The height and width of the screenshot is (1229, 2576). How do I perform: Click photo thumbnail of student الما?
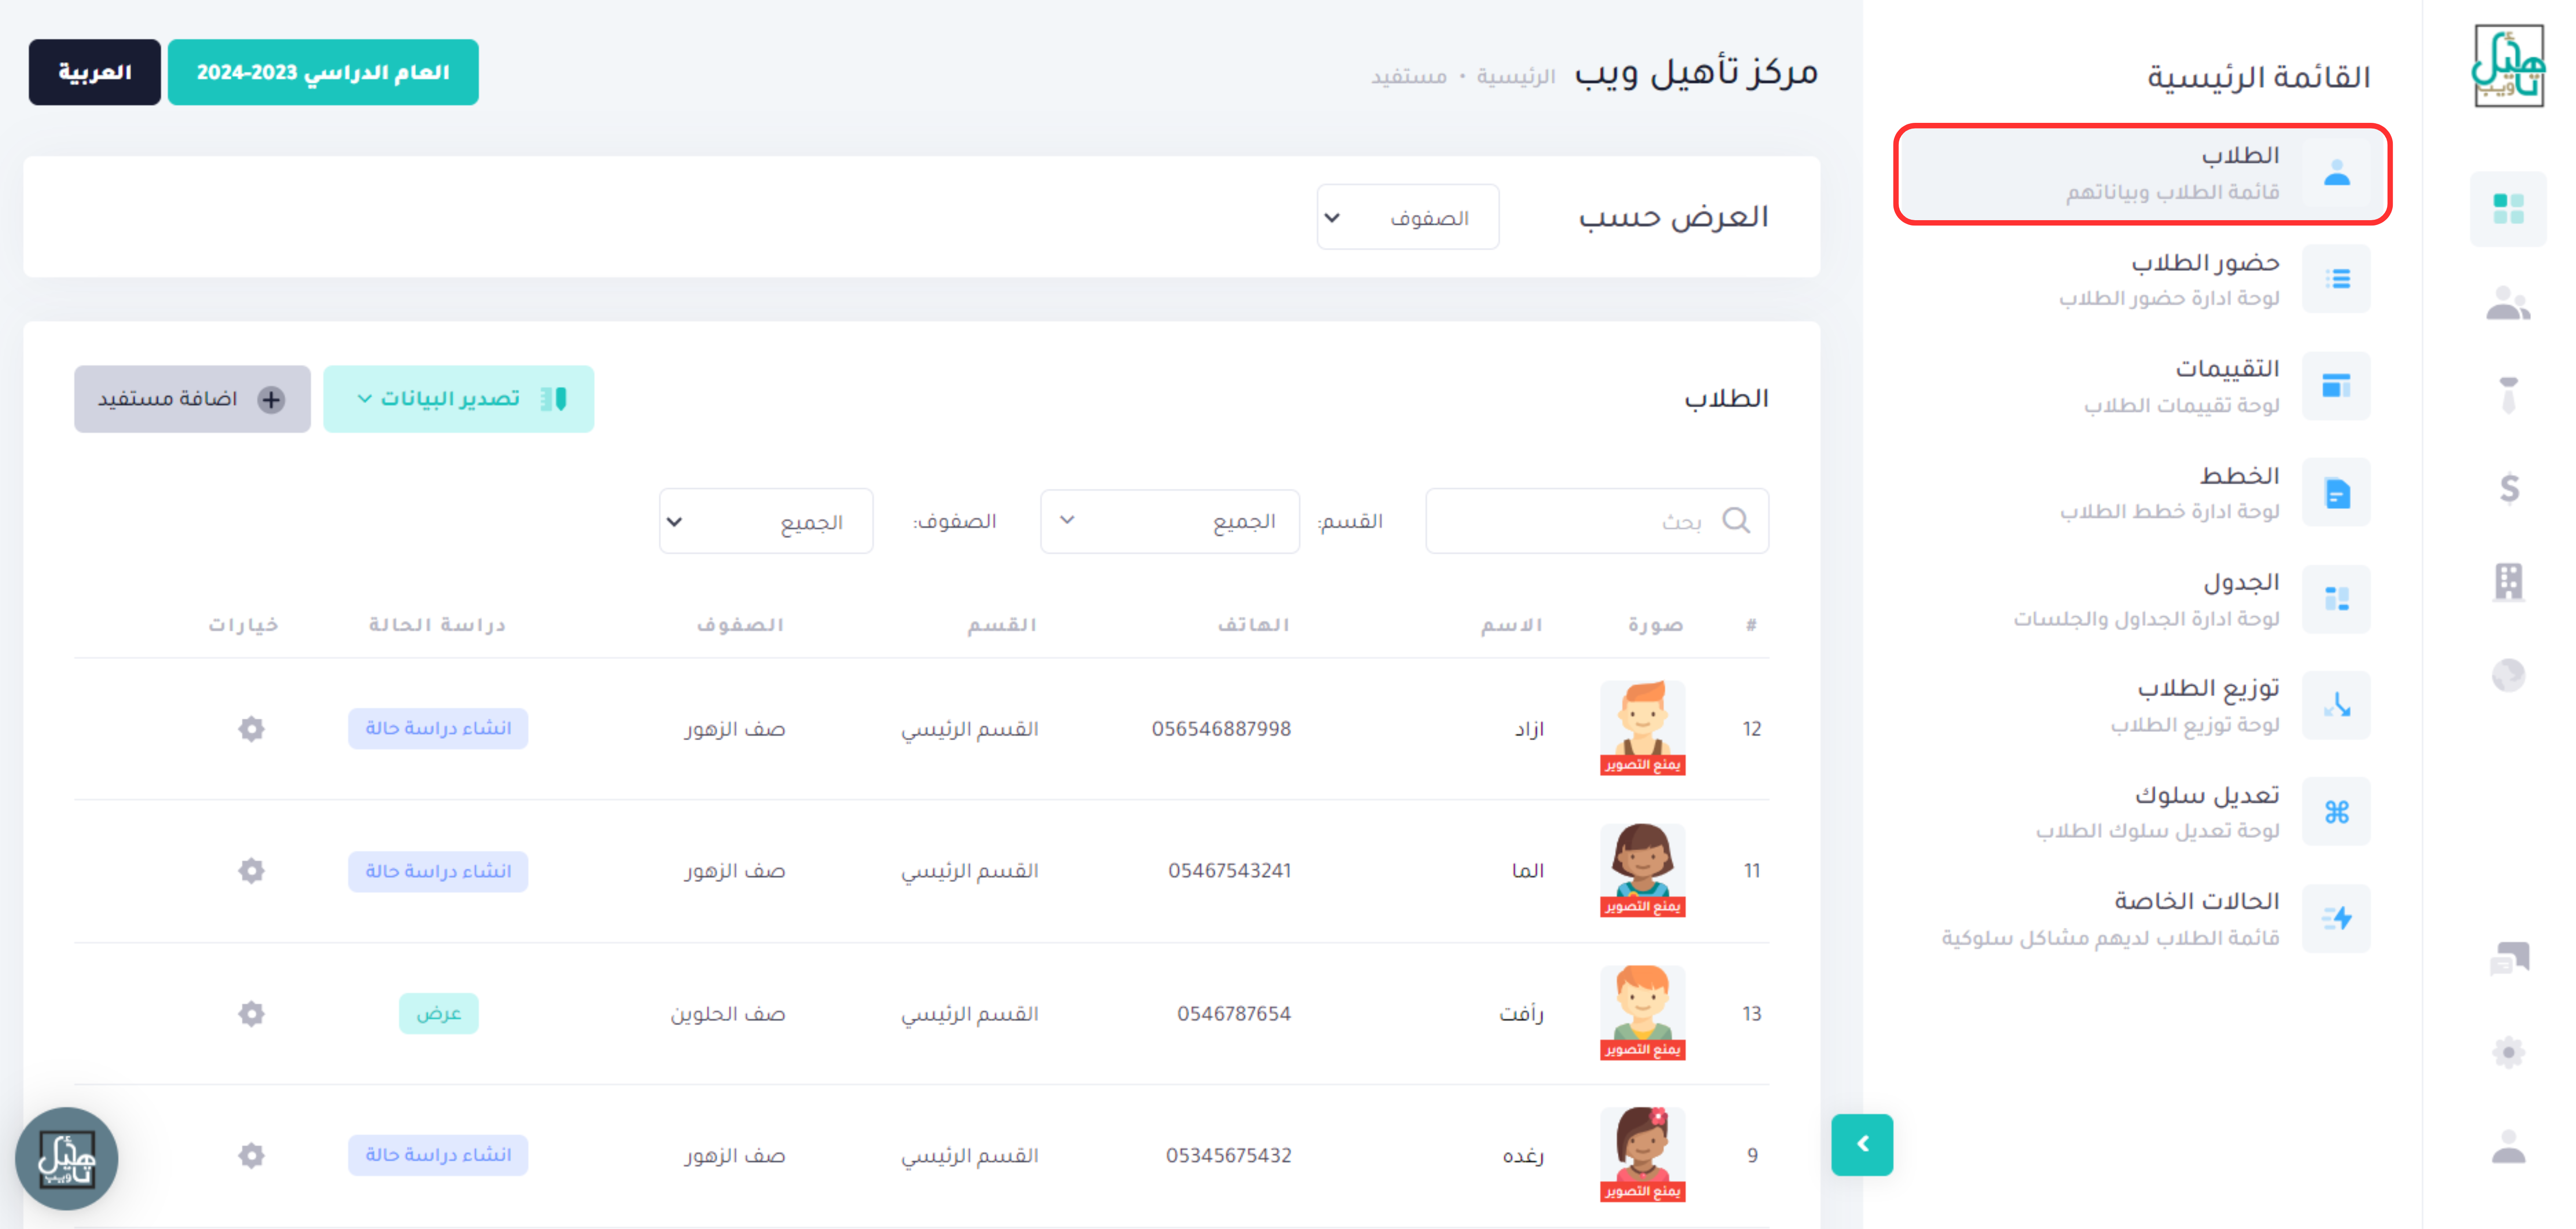click(x=1642, y=870)
